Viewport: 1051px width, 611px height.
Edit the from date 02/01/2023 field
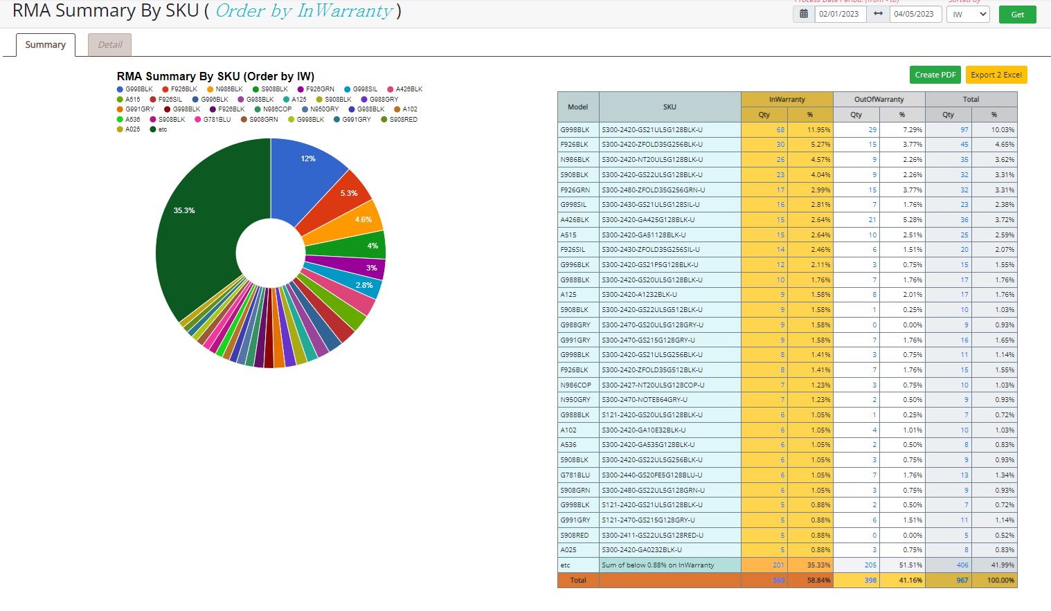tap(841, 14)
